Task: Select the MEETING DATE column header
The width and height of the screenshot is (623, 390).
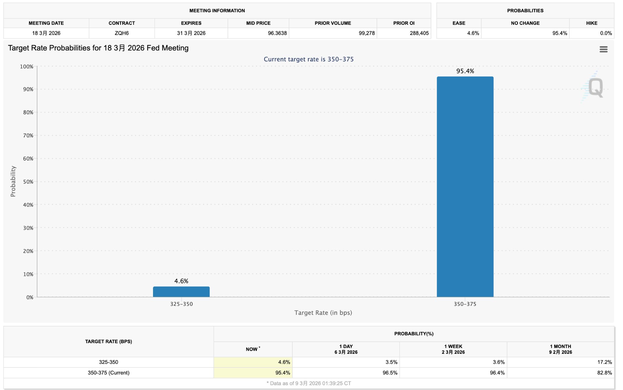Action: pyautogui.click(x=46, y=23)
